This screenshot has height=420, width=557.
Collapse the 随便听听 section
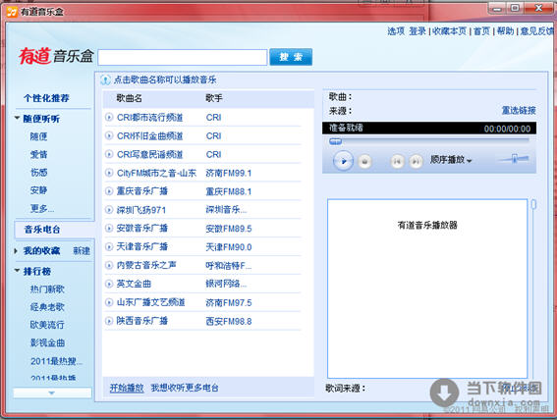point(17,118)
